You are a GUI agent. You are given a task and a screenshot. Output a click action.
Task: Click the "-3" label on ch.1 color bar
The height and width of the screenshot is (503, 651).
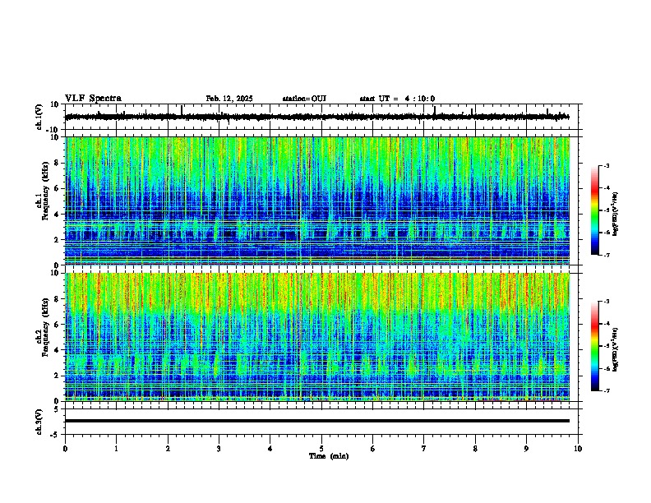click(x=606, y=165)
